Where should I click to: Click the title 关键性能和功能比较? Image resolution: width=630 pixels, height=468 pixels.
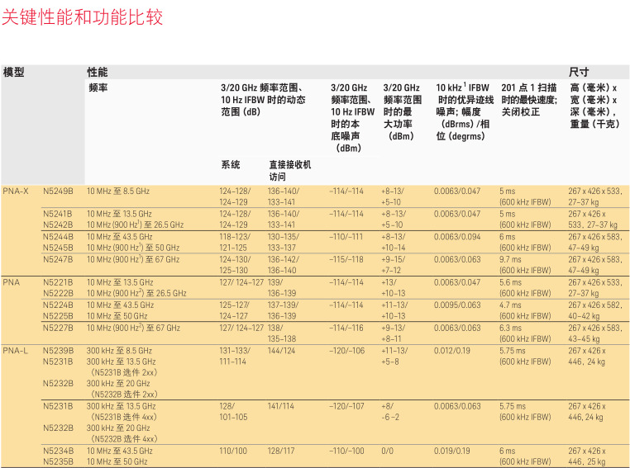83,17
